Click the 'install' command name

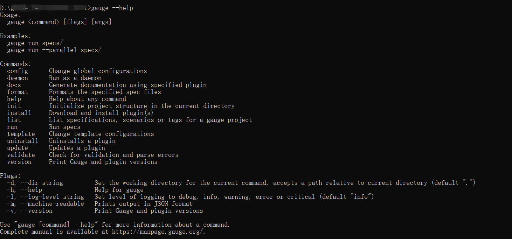19,113
